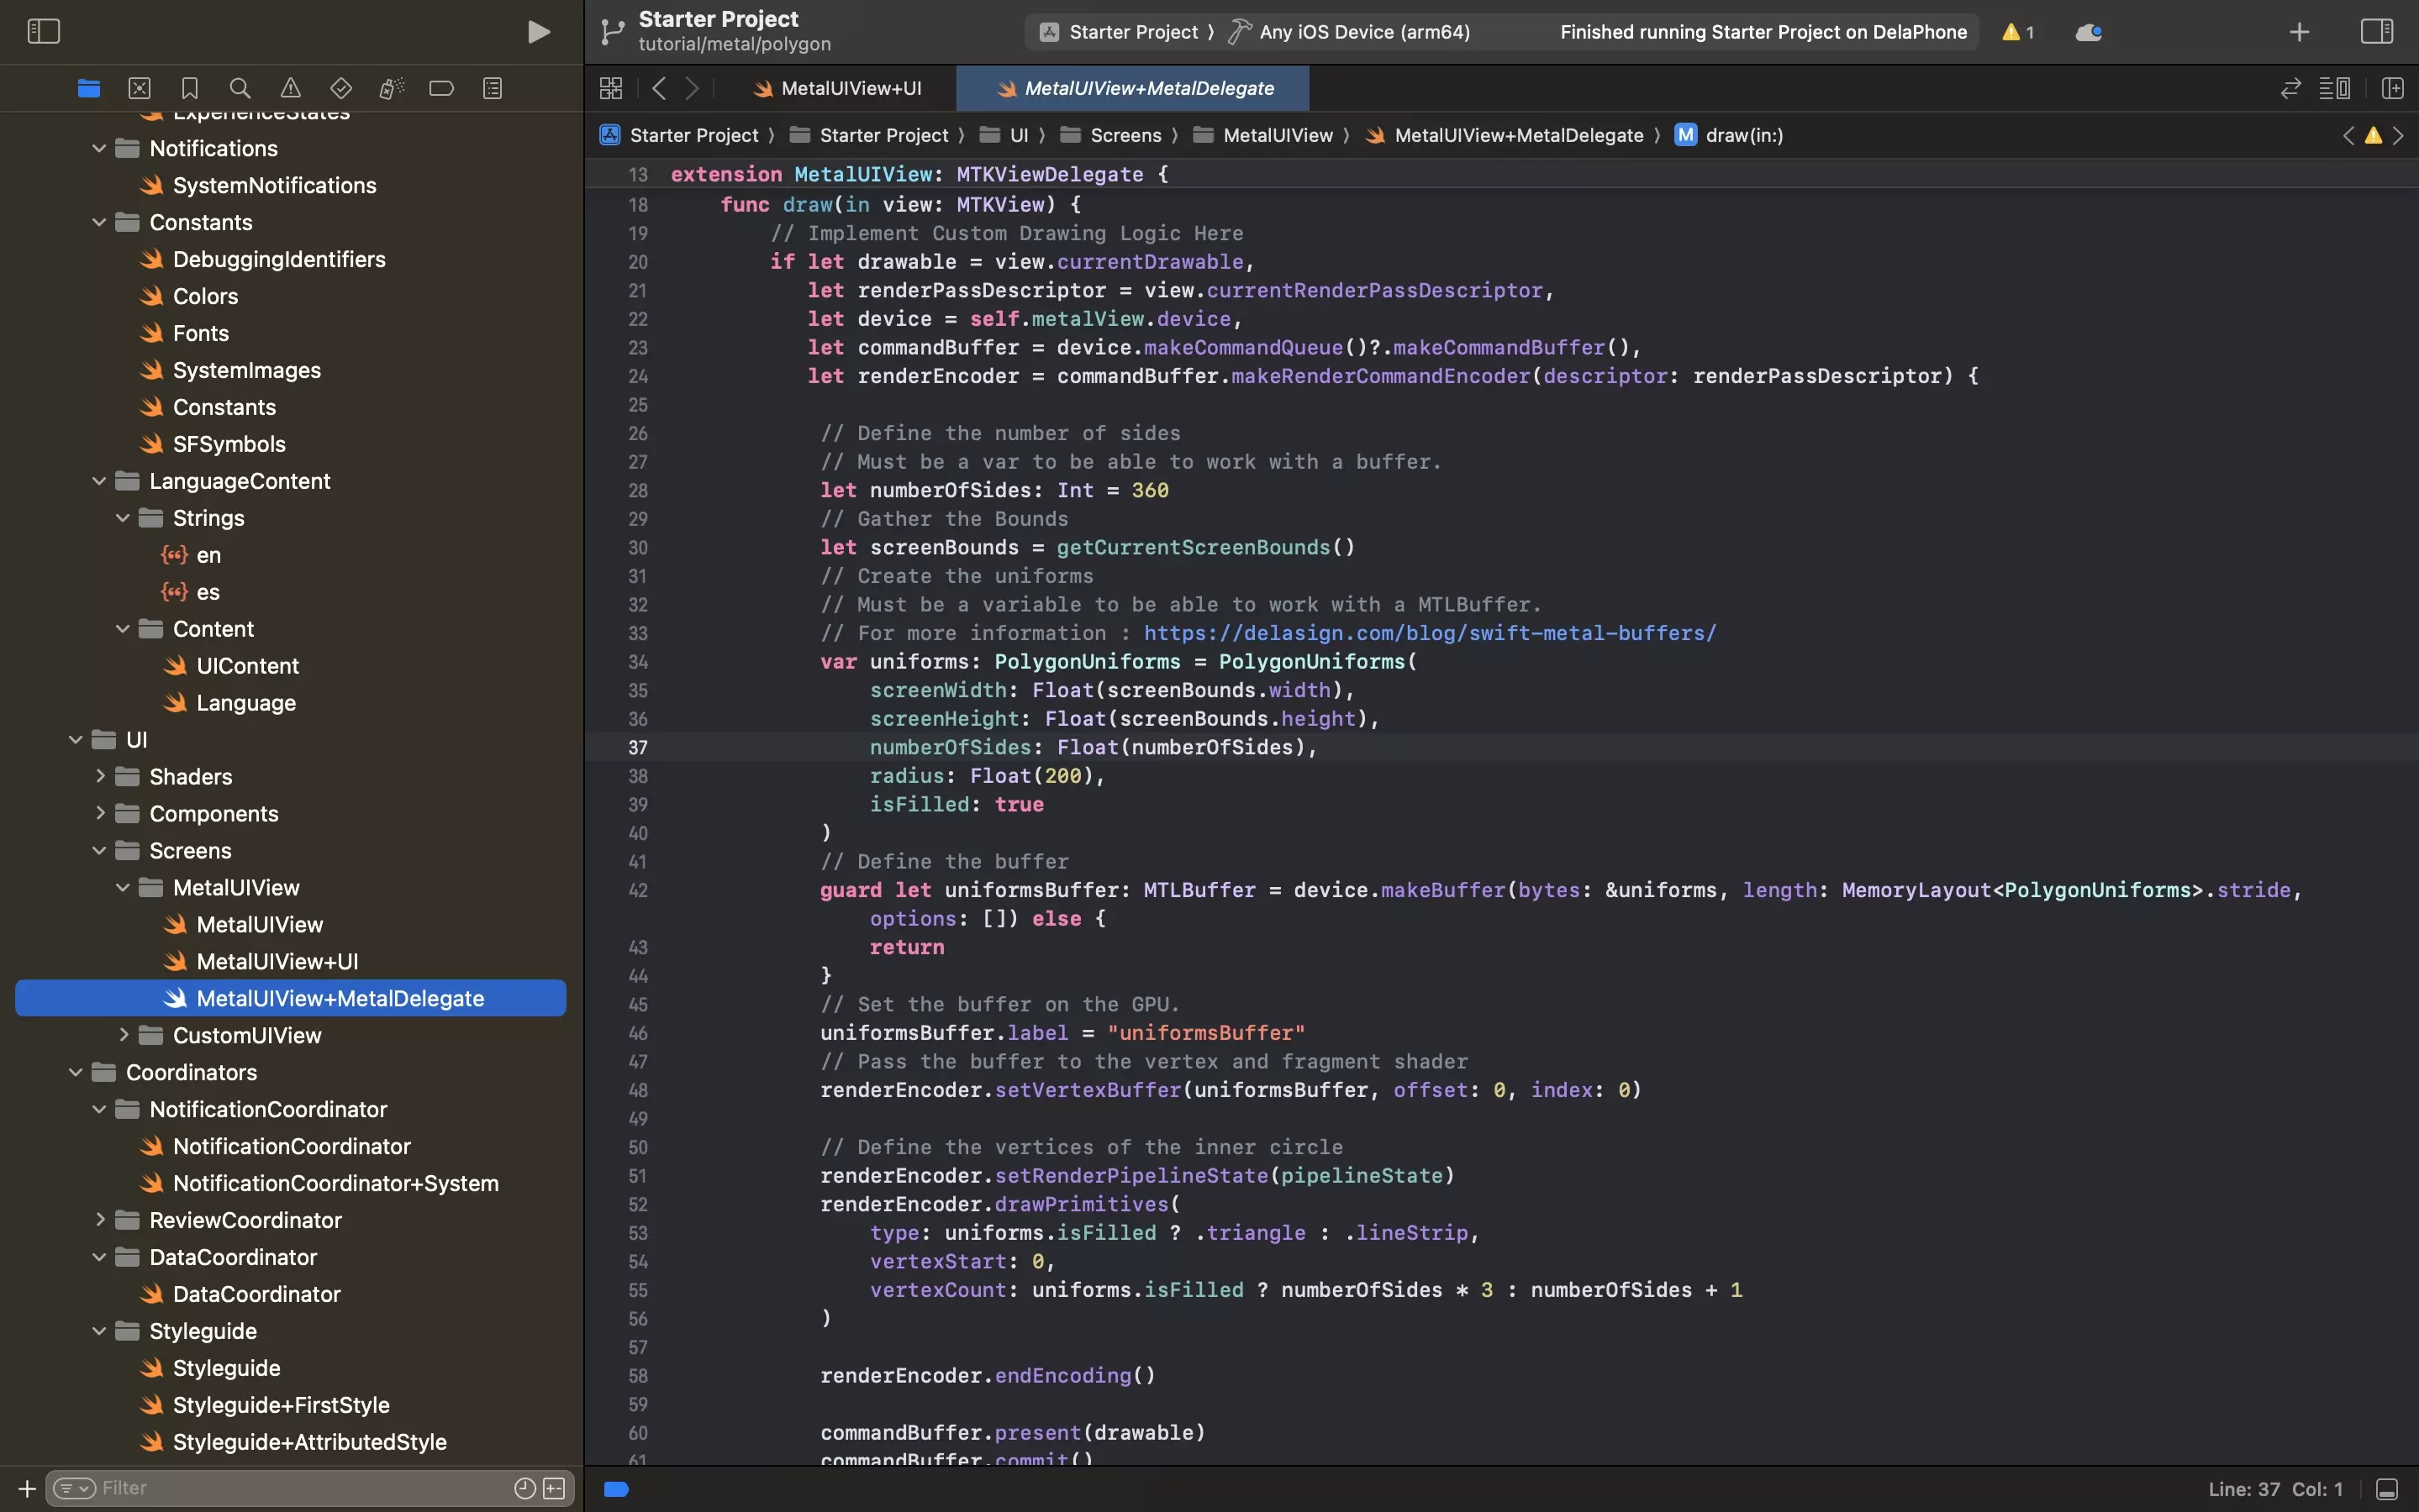Screen dimensions: 2419x1512
Task: Toggle the recent files filter clock icon
Action: [524, 1488]
